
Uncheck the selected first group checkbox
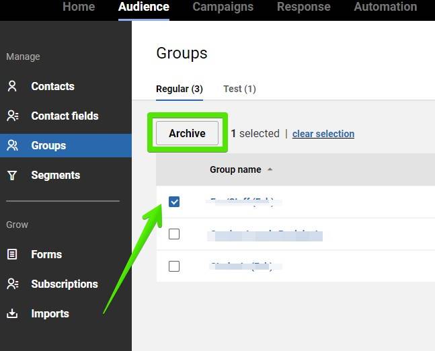tap(174, 202)
